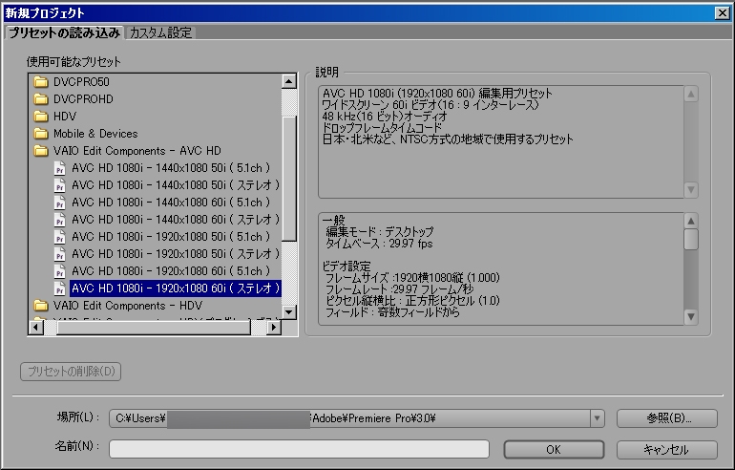735x470 pixels.
Task: Click the 名前(N) project name field
Action: tap(299, 449)
